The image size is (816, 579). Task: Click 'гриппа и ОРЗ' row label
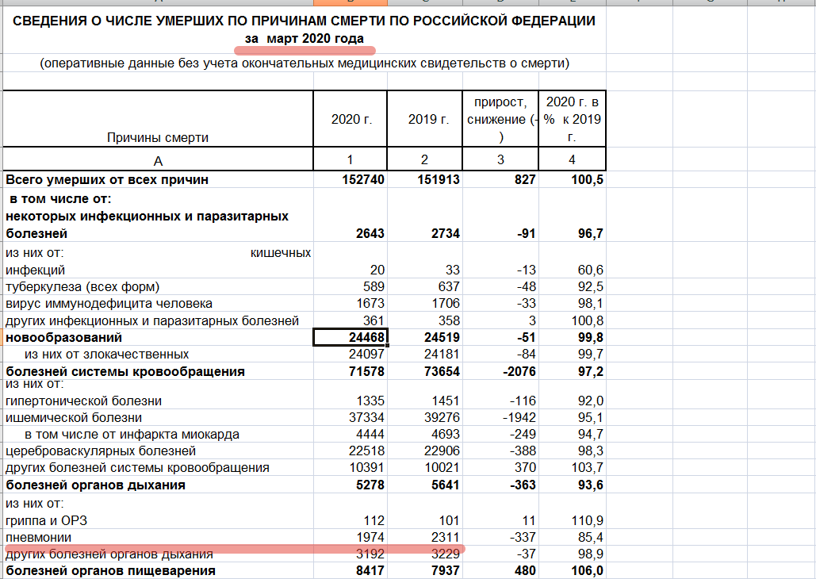click(x=46, y=520)
